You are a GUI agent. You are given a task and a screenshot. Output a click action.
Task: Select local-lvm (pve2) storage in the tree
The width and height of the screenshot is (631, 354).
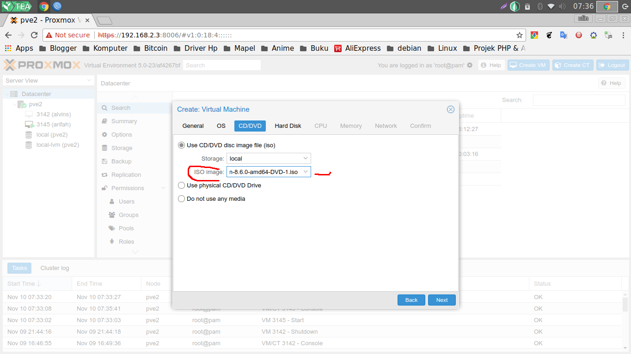pyautogui.click(x=58, y=145)
